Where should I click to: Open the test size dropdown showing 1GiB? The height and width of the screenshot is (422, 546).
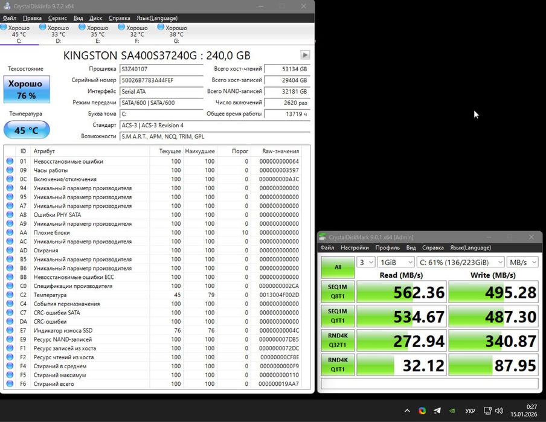[396, 262]
